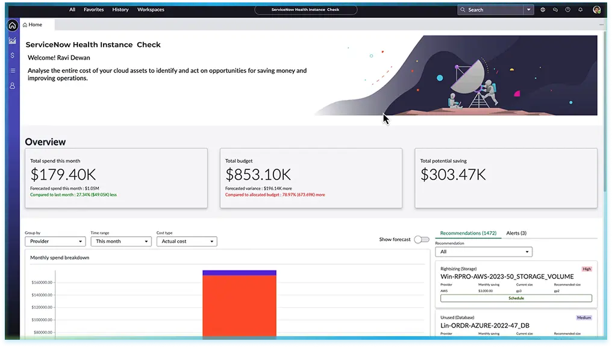Open the analytics chart icon in sidebar
Viewport: 612px width, 347px height.
[x=13, y=40]
